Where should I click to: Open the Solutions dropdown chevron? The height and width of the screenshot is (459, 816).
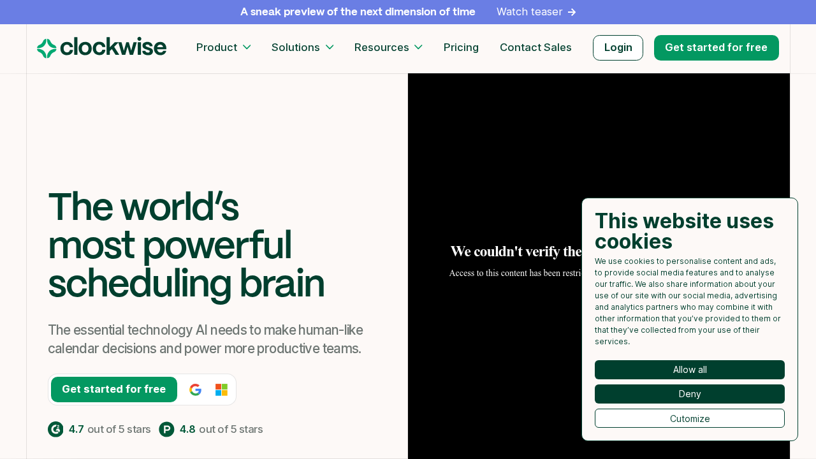click(330, 47)
